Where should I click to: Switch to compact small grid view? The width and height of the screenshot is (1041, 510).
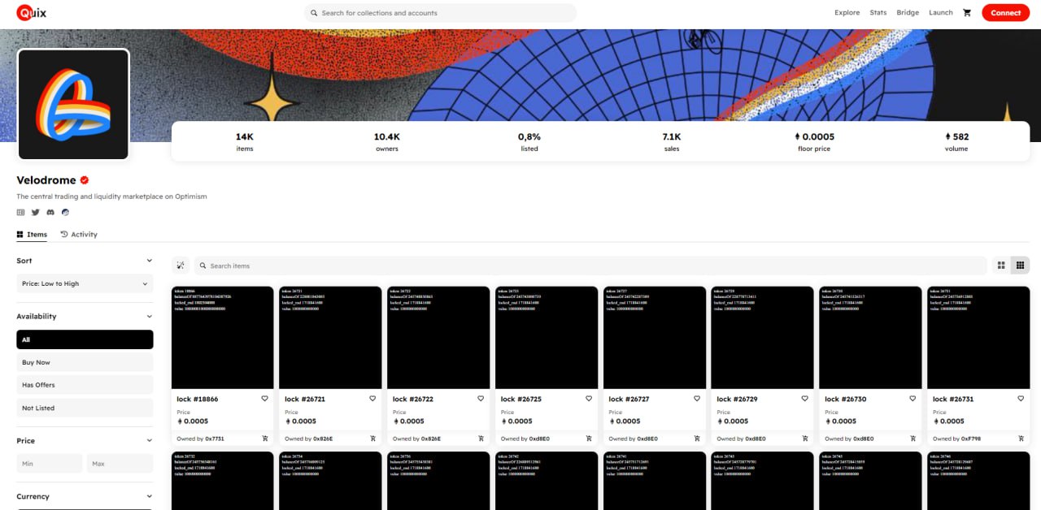1020,266
